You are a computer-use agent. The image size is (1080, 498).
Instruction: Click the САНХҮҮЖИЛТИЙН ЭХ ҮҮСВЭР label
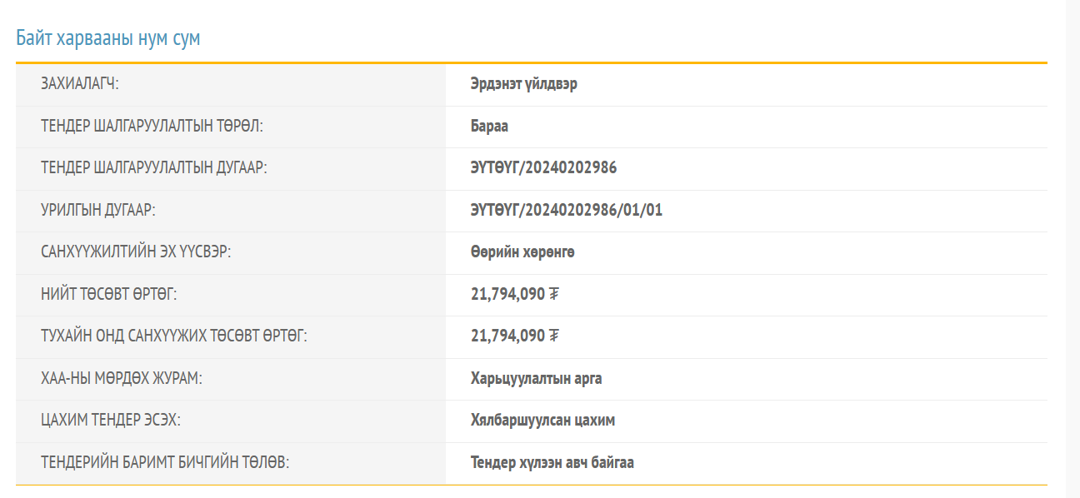click(x=135, y=252)
